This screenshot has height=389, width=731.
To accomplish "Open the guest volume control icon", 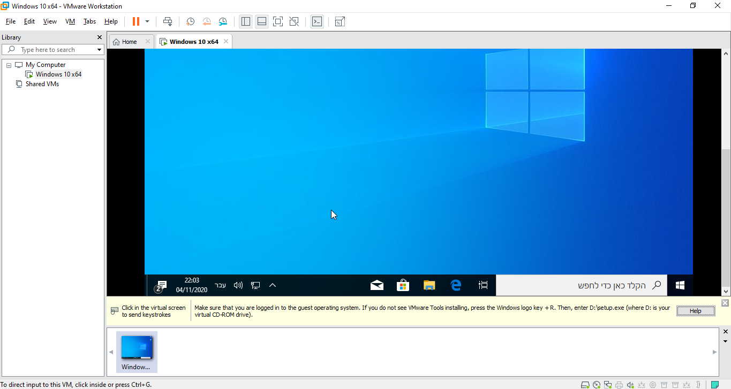I will coord(238,285).
